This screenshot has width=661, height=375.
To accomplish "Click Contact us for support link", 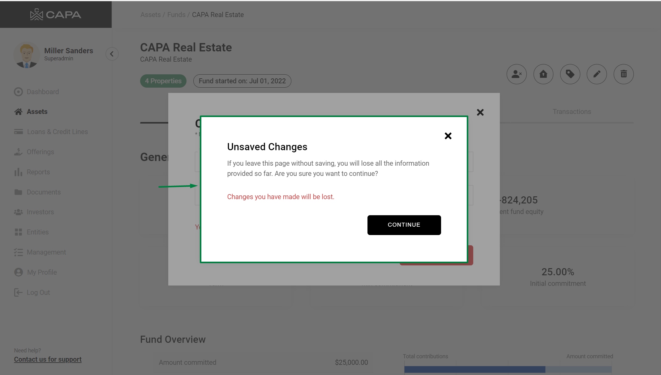I will coord(48,360).
